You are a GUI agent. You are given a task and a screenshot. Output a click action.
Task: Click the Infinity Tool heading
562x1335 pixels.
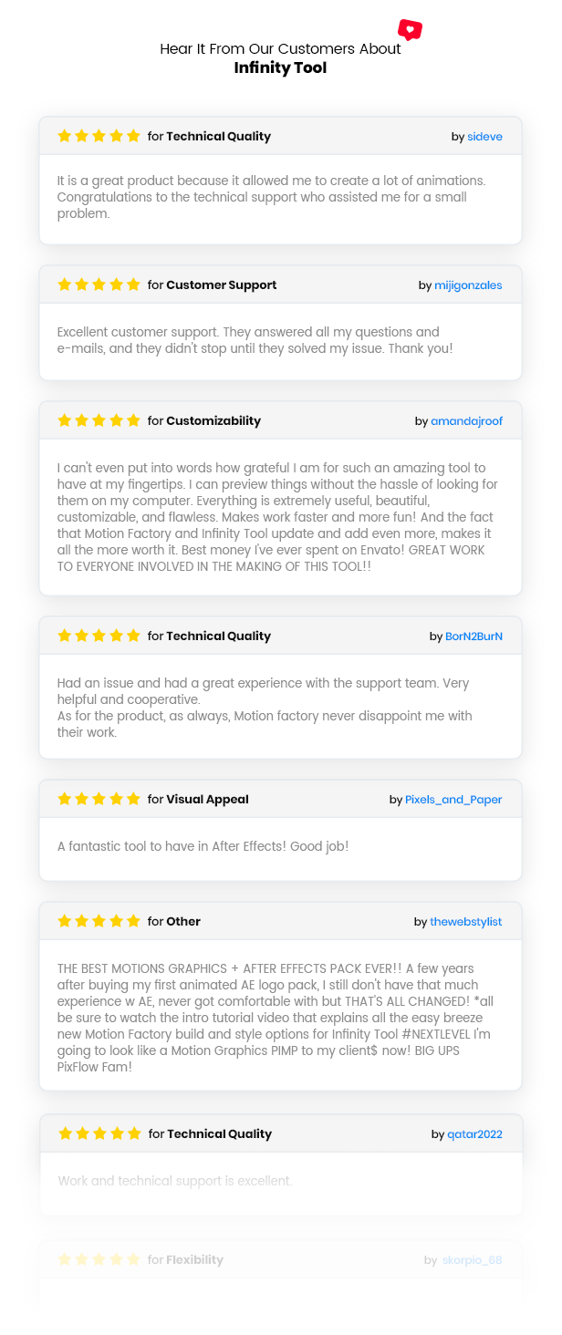tap(280, 68)
